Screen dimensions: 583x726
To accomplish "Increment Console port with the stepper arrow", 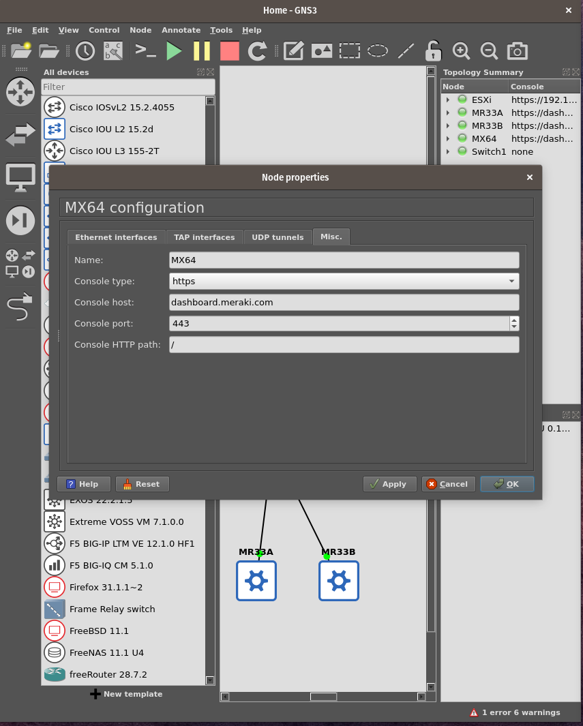I will pos(514,320).
